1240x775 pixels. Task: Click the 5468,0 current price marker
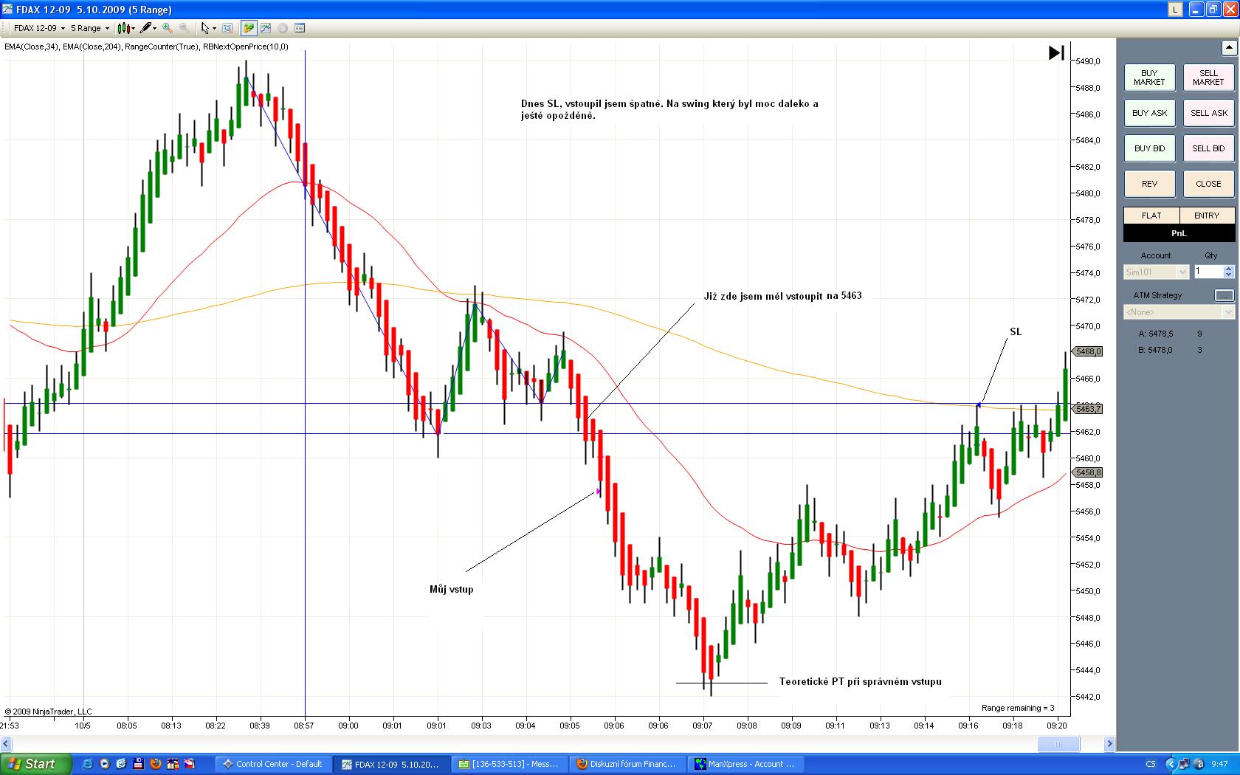click(x=1088, y=351)
